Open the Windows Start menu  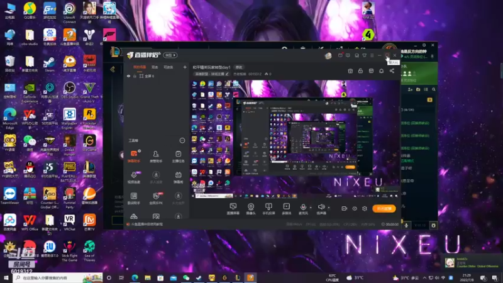coord(6,278)
